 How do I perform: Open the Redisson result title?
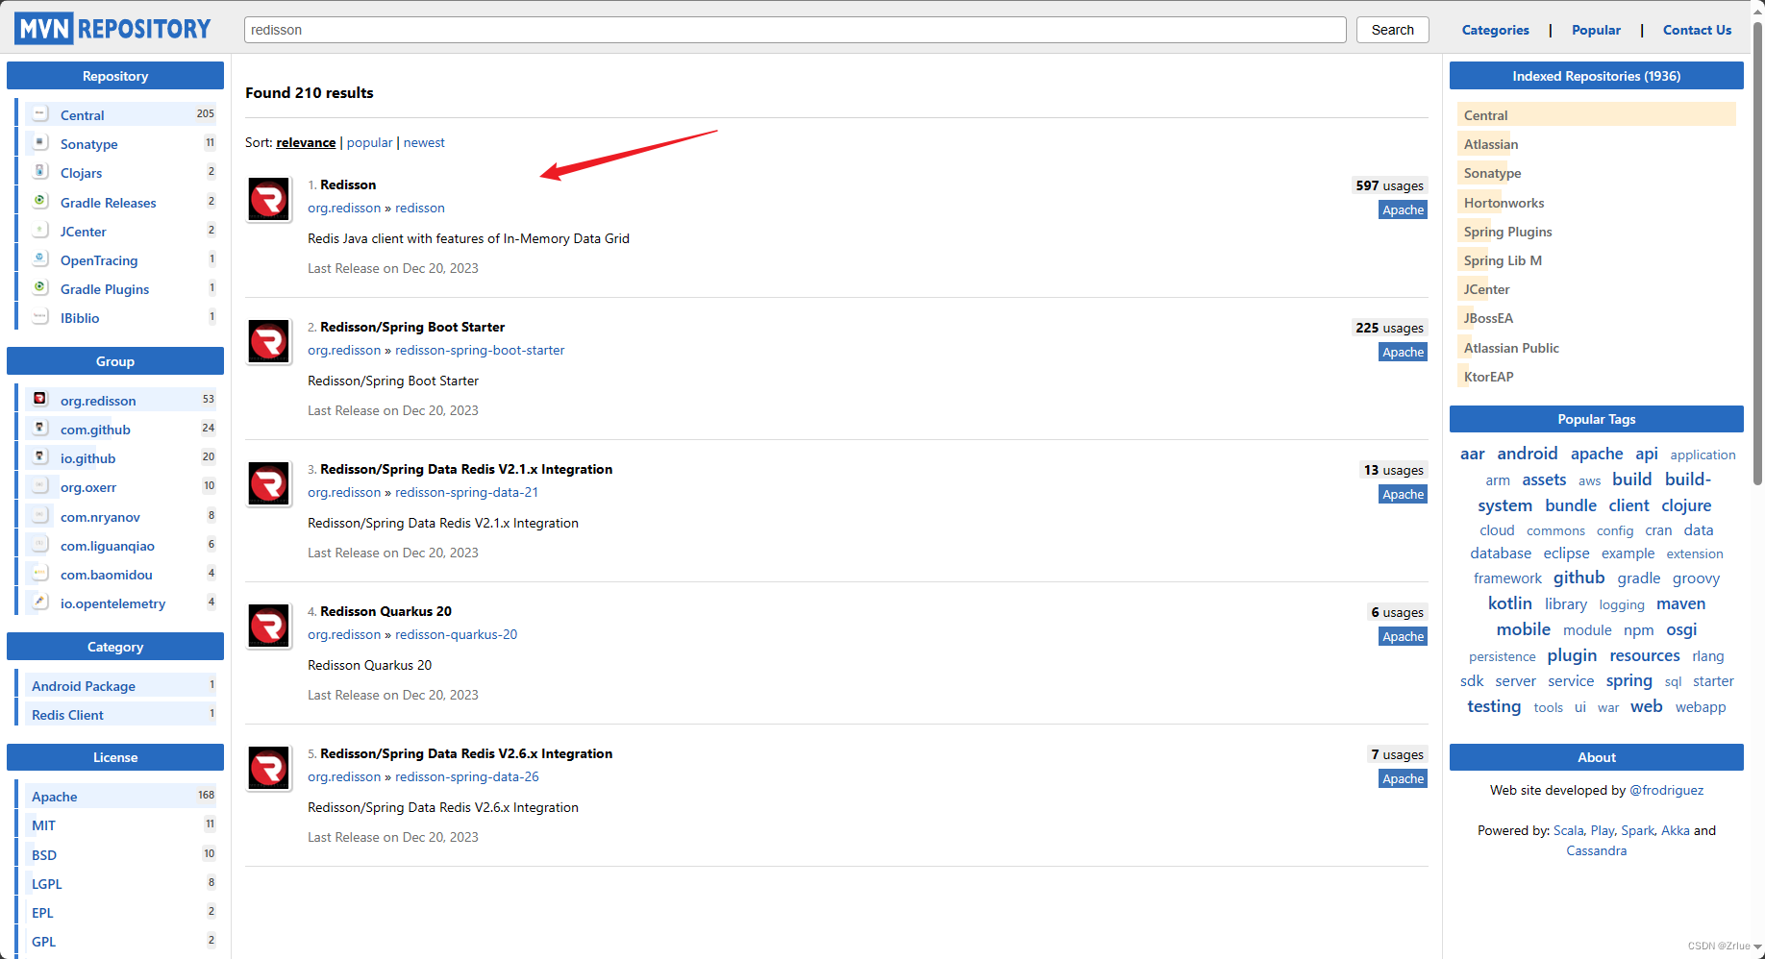coord(348,184)
